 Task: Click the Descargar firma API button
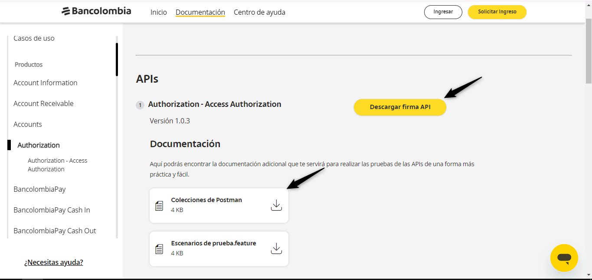[399, 107]
